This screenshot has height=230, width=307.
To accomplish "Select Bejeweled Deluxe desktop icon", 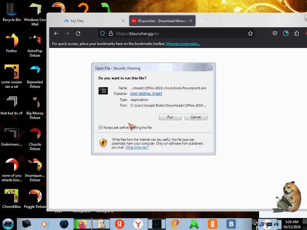I will pos(35,76).
